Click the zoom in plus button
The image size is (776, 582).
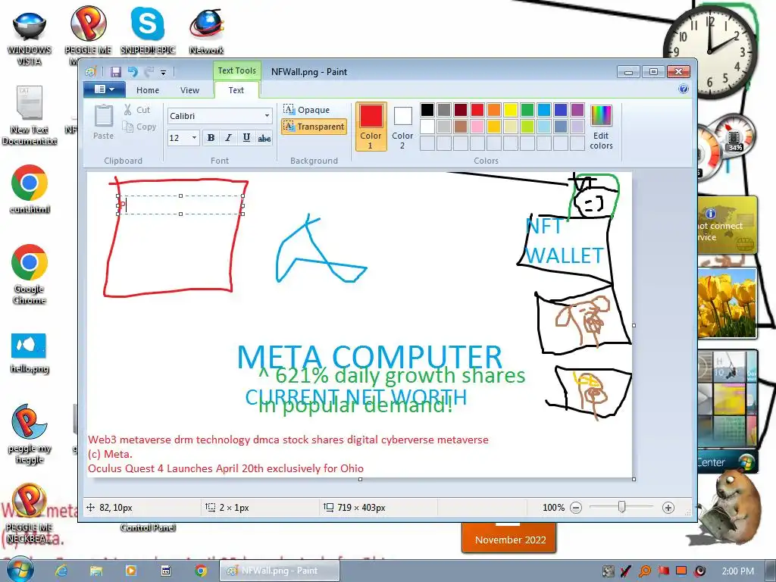(668, 507)
